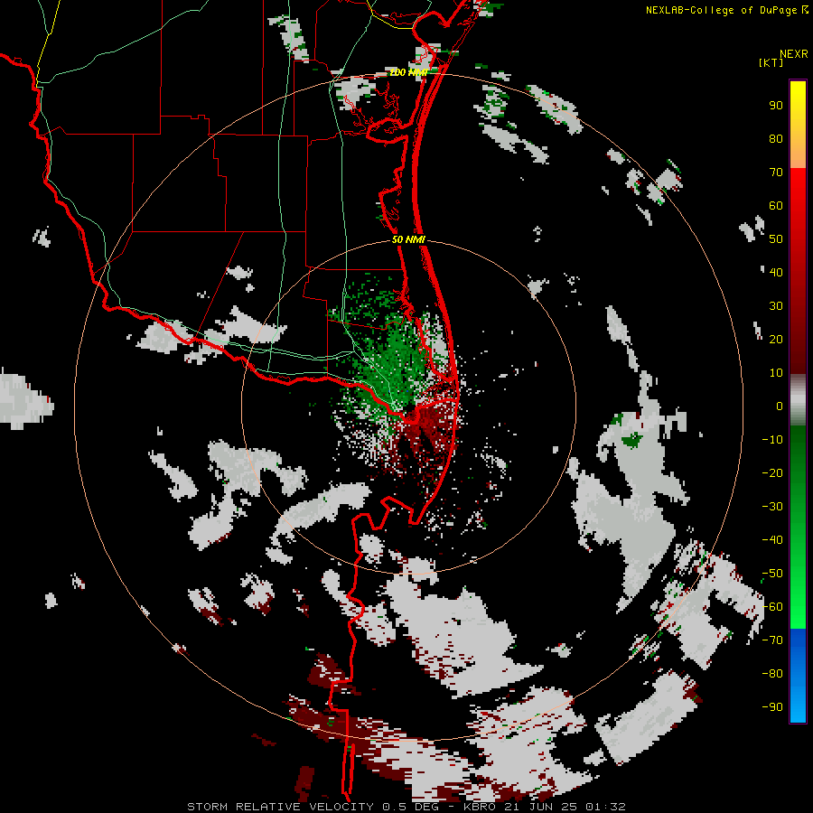This screenshot has height=813, width=813.
Task: Select the positive 30 scale value
Action: click(776, 306)
